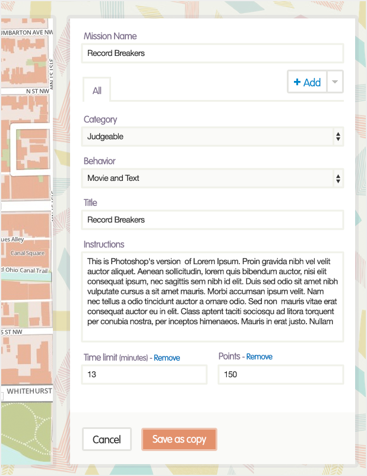The image size is (367, 476).
Task: Click into the Title field
Action: point(213,220)
